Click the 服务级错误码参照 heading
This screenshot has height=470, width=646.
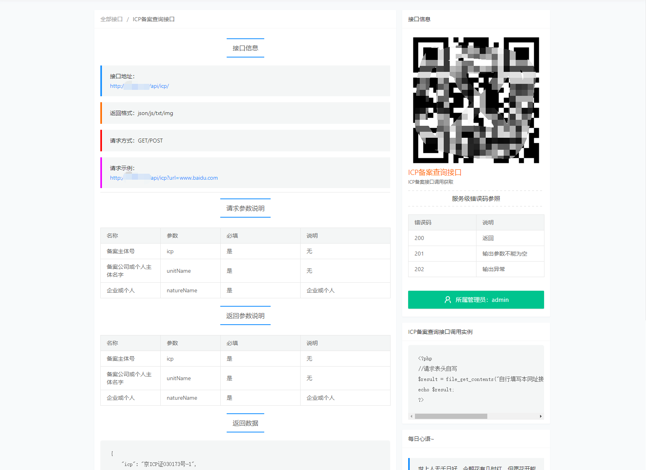(x=475, y=198)
